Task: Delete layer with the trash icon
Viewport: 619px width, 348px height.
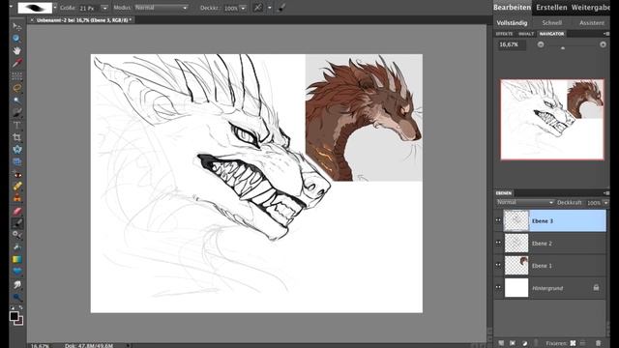Action: 598,343
